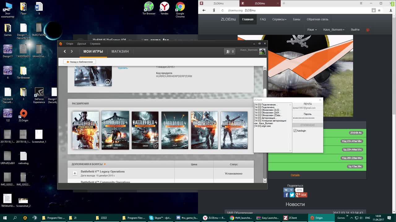Click the Отключено button in ZClient
Image resolution: width=396 pixels, height=222 pixels.
point(307,125)
